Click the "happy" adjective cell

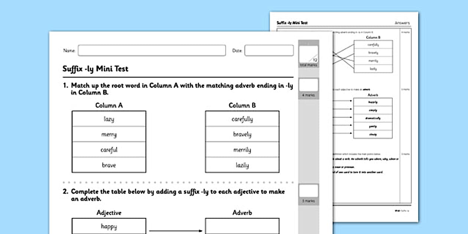click(x=108, y=225)
